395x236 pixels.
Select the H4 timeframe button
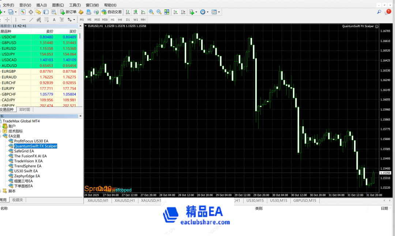coord(120,19)
